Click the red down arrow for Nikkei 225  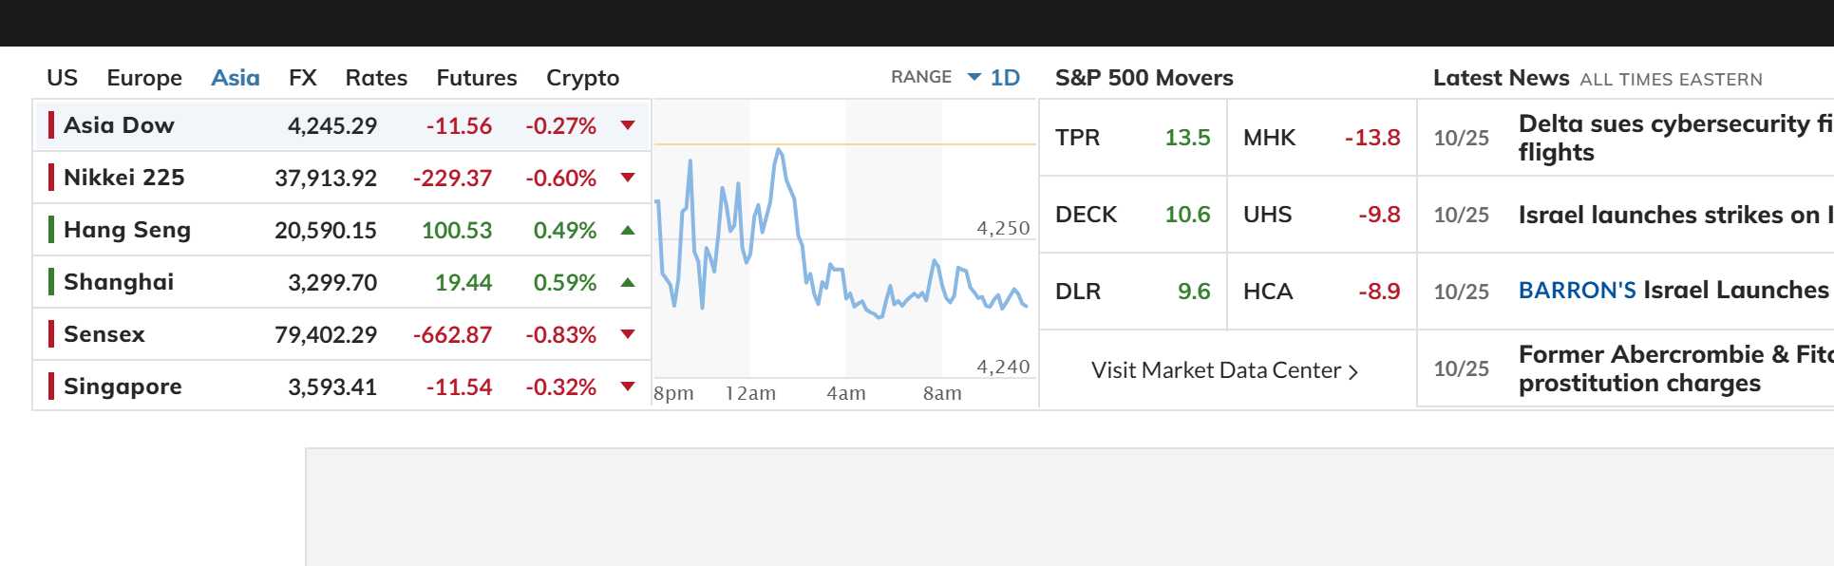click(627, 178)
